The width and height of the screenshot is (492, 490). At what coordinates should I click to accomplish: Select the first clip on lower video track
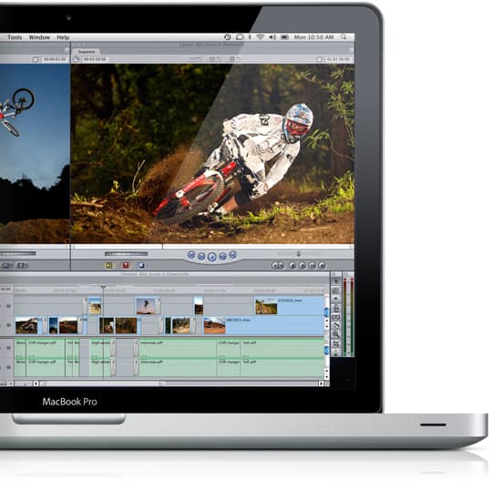pyautogui.click(x=29, y=326)
